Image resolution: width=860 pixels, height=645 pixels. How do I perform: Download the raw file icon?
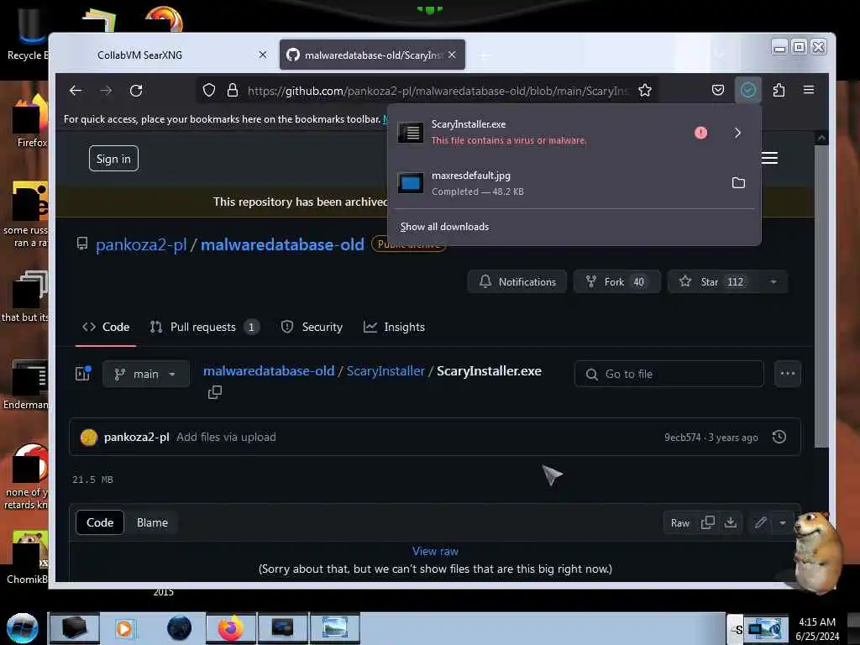731,522
